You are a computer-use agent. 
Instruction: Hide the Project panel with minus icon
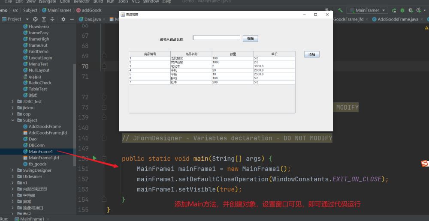tap(71, 19)
